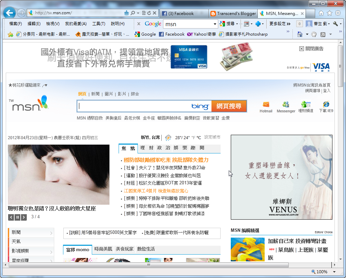Expand the Google toolbar search box dropdown

click(215, 24)
